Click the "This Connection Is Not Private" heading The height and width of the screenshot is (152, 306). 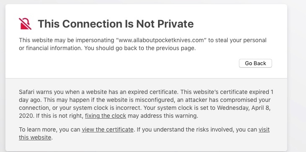tap(116, 24)
